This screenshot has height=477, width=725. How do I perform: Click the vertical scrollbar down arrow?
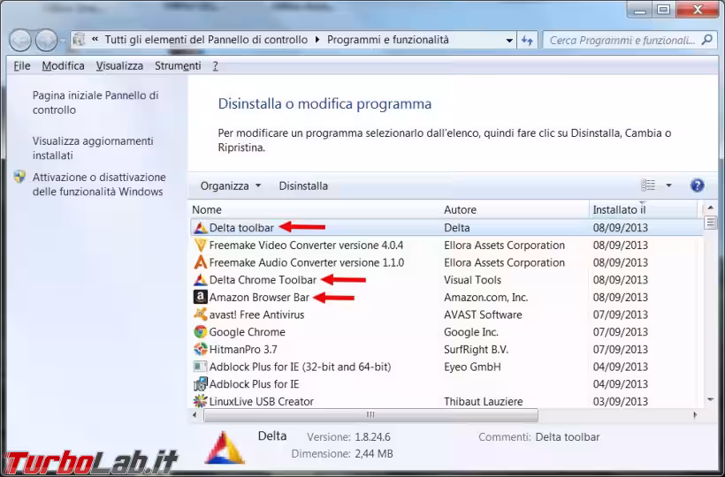point(710,400)
